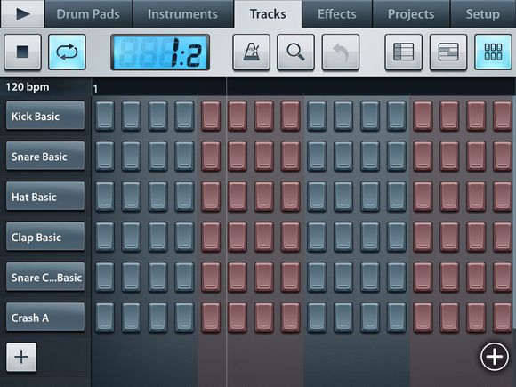Screen dimensions: 516x387
Task: Open the Clap Basic track options
Action: (x=45, y=237)
